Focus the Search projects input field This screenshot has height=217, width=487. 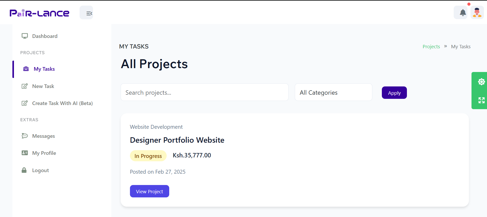point(205,92)
